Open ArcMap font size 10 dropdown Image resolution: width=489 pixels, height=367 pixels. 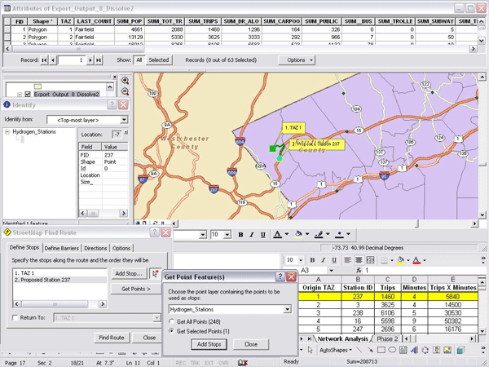click(x=227, y=235)
